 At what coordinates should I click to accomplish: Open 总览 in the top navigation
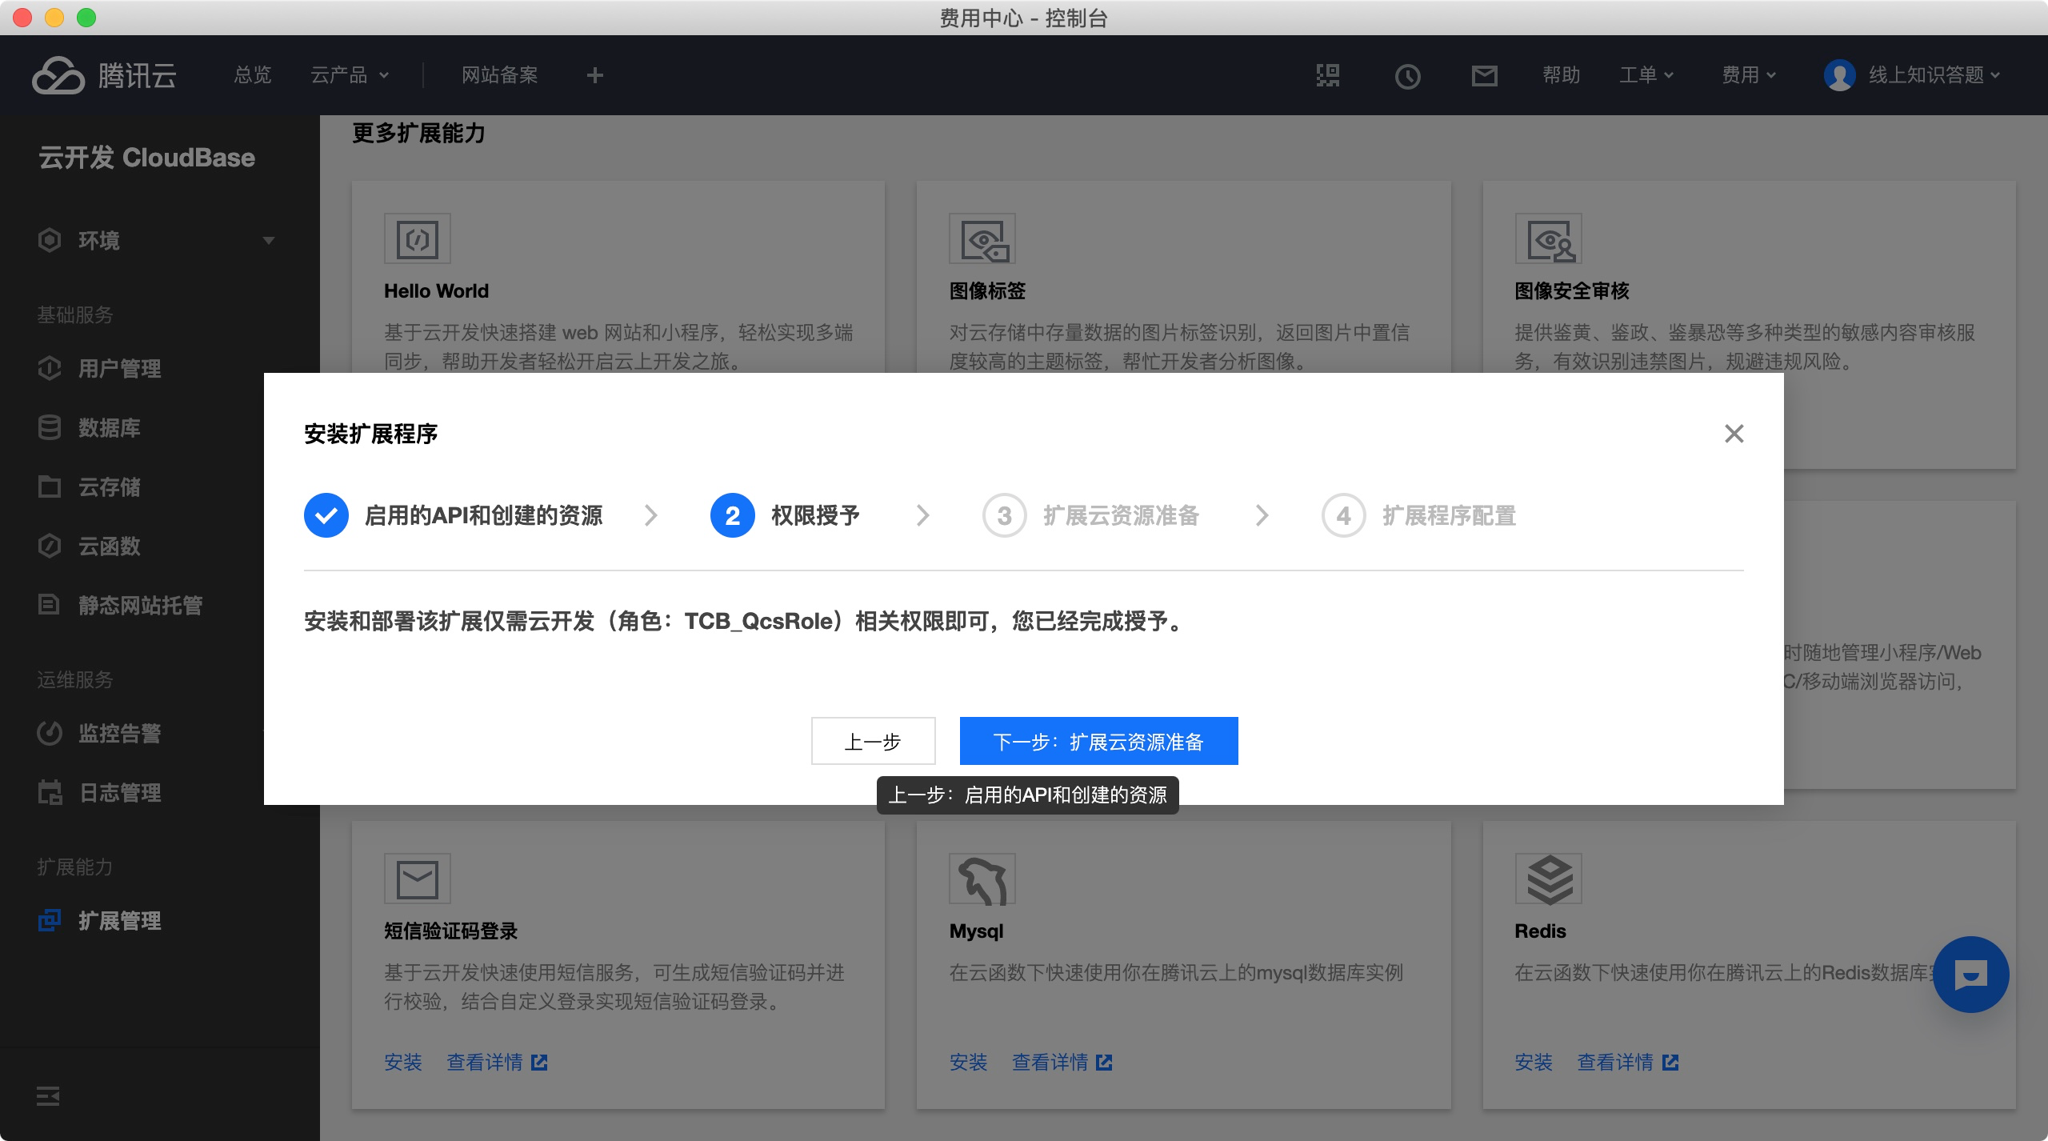tap(253, 75)
